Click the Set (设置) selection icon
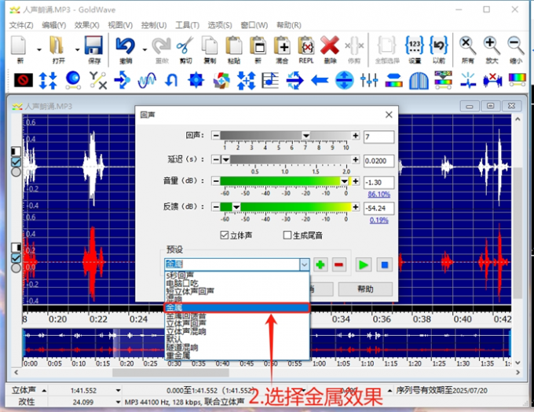 click(x=415, y=46)
